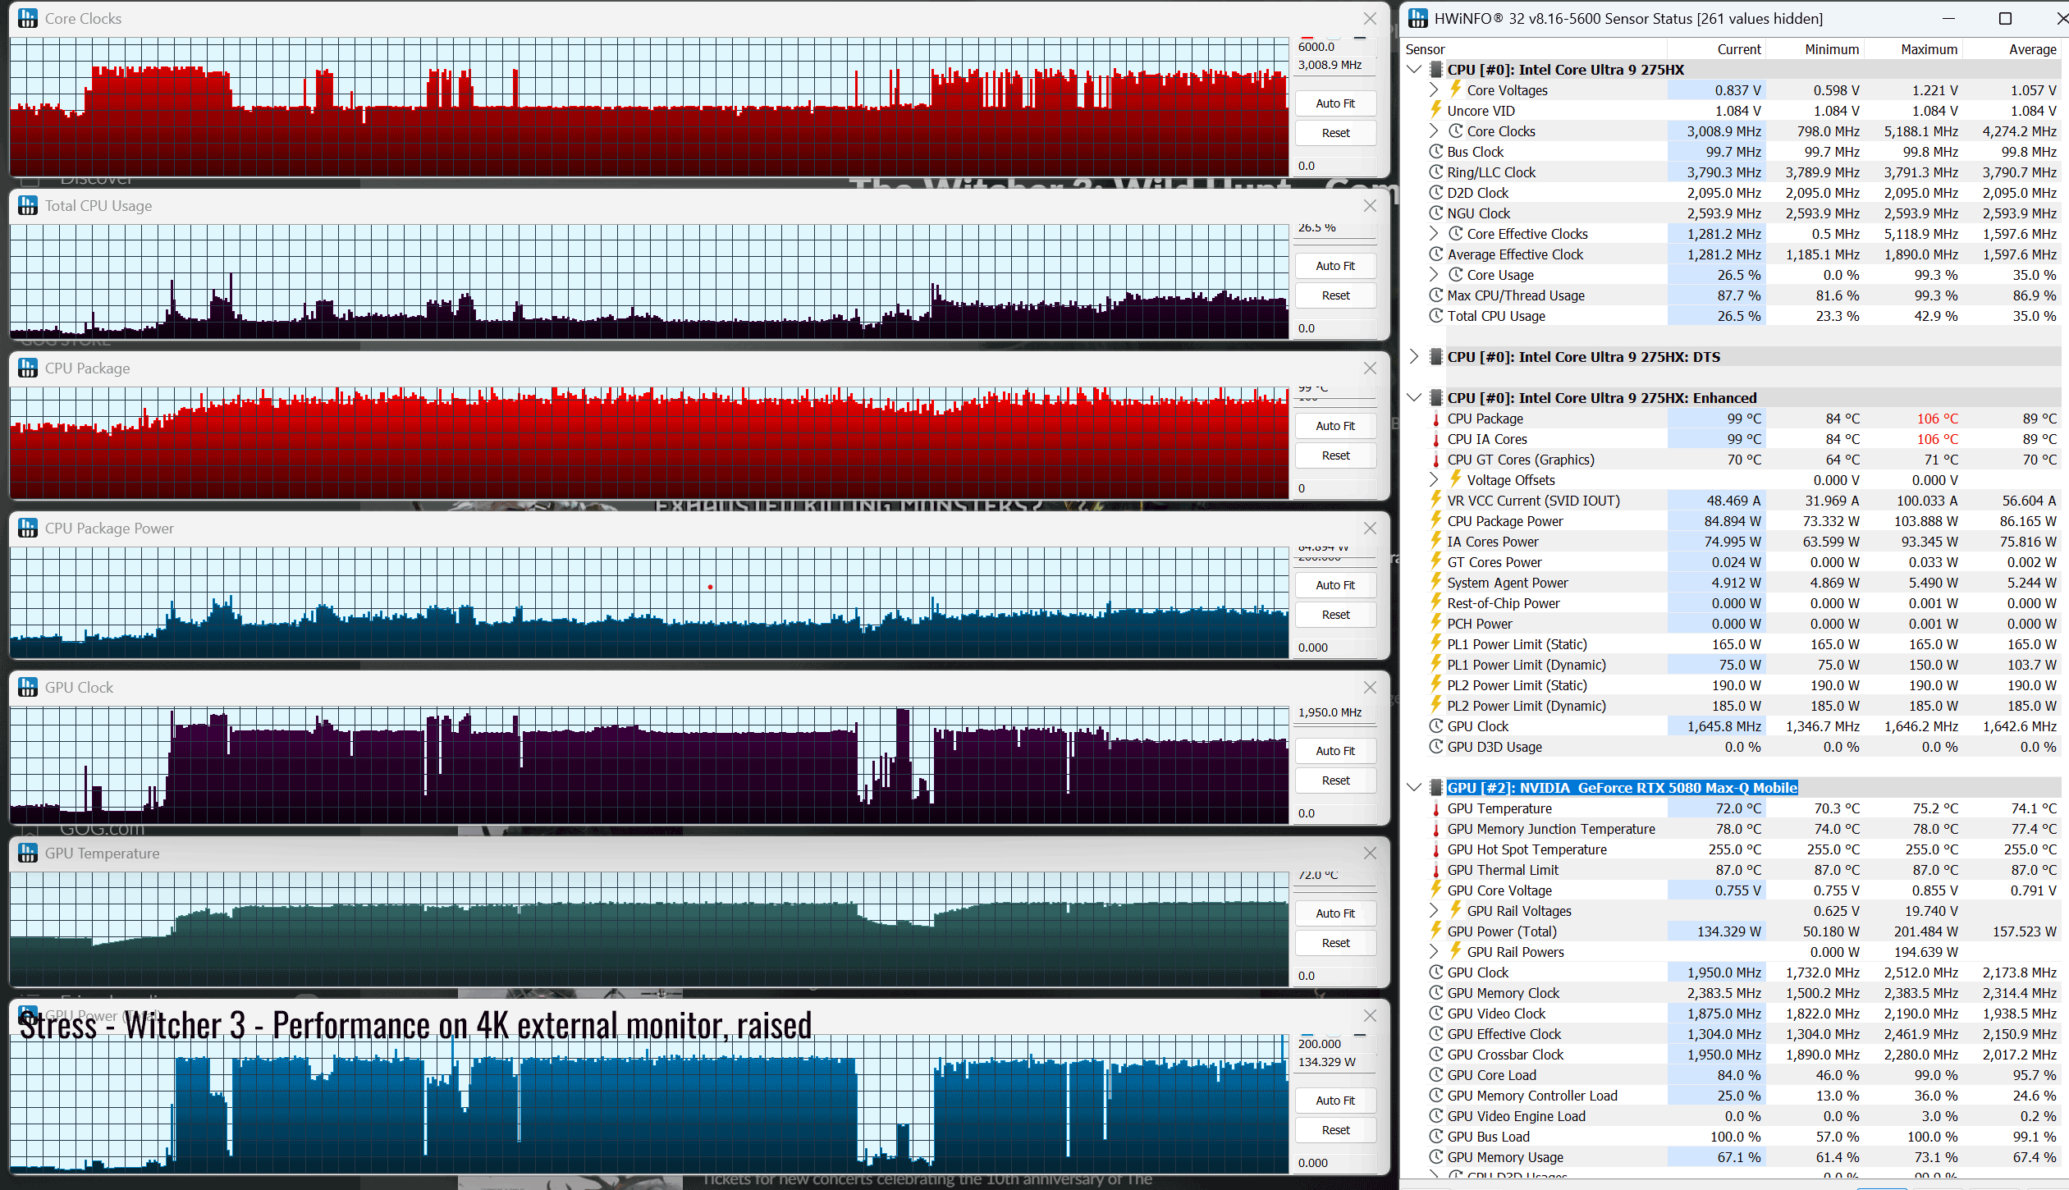Click Auto Fit in the GPU Temperature graph
The image size is (2069, 1190).
(1335, 913)
